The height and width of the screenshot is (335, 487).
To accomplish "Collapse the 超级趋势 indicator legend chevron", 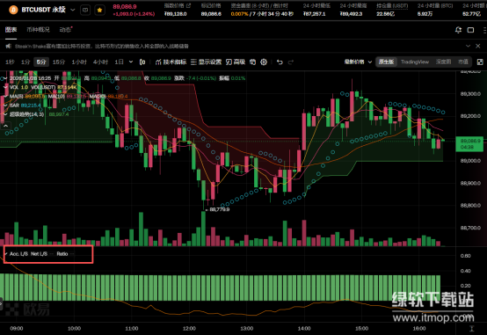I will click(5, 114).
